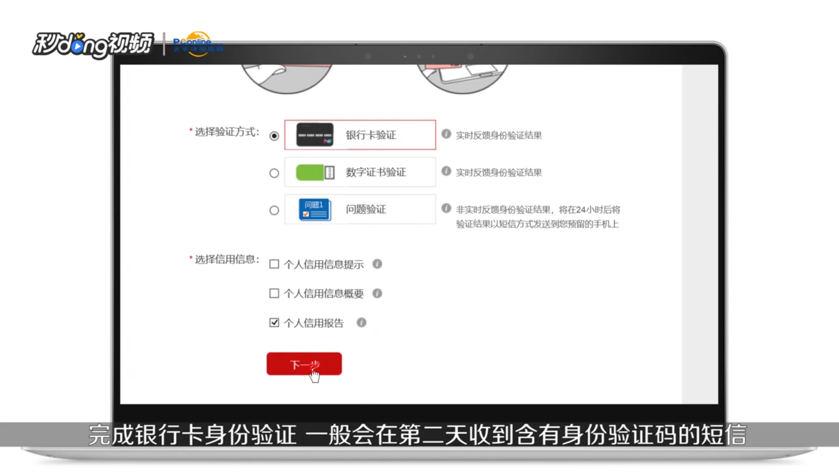839x472 pixels.
Task: Select the 问题验证 radio button
Action: (x=274, y=210)
